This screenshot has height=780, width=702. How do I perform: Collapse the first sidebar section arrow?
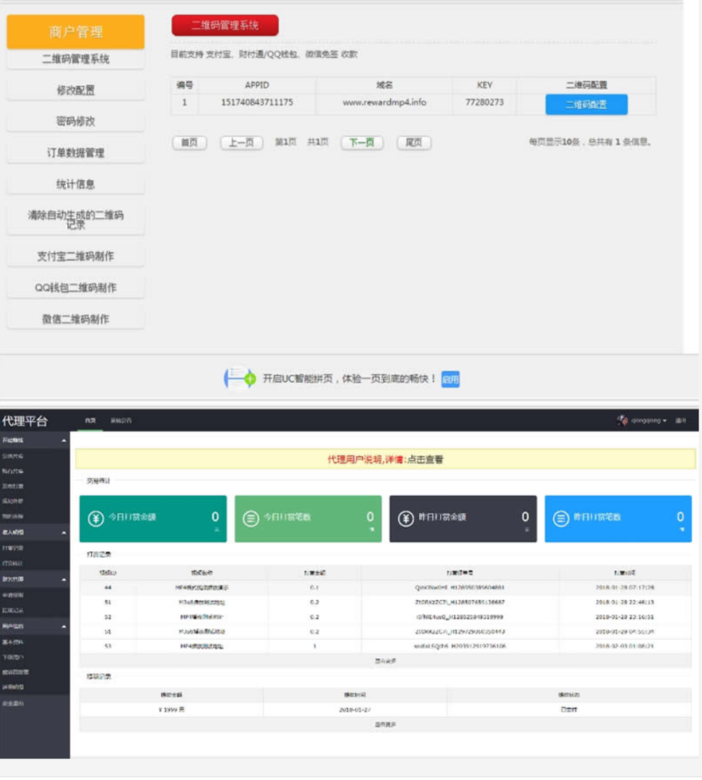[64, 440]
